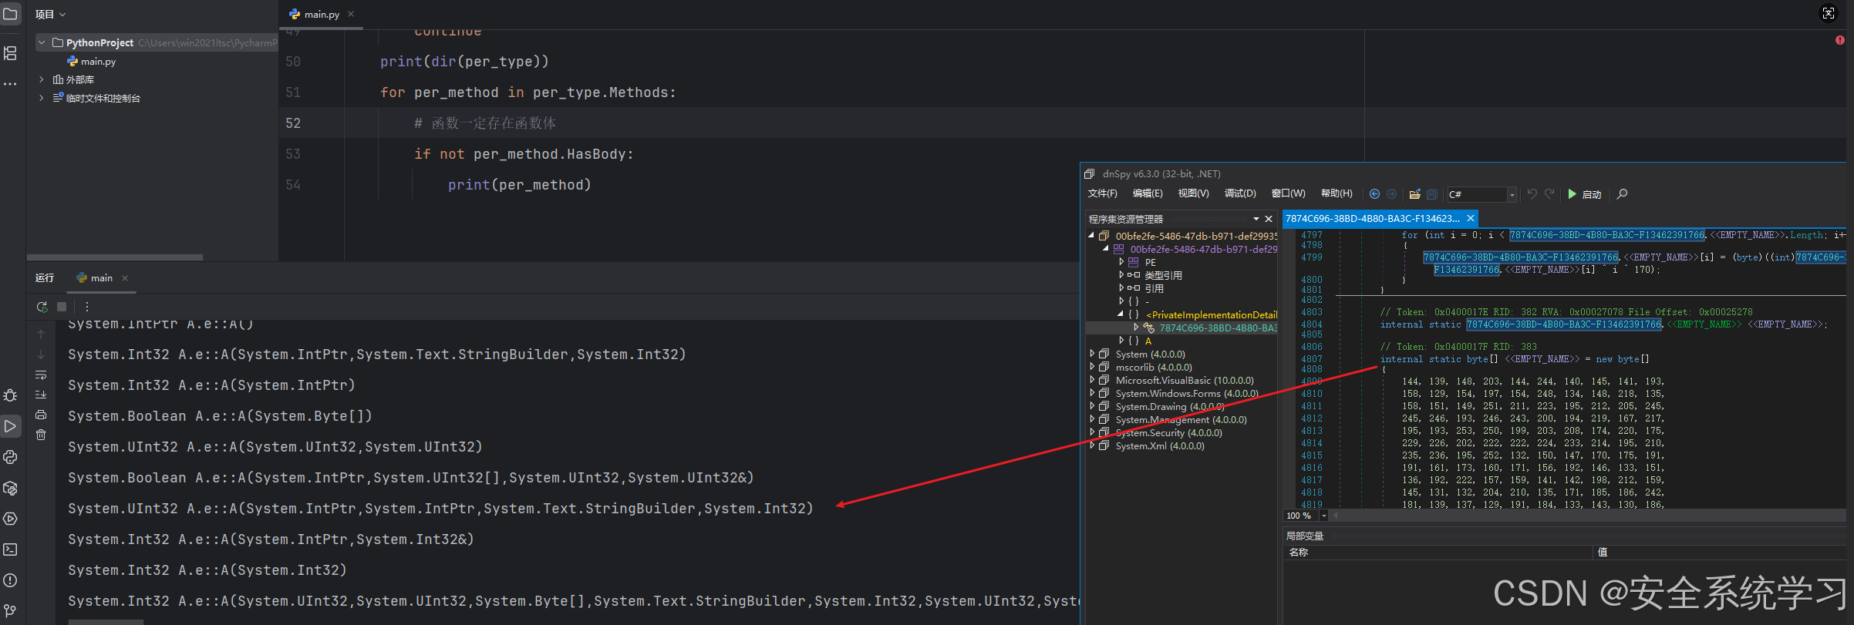Toggle the screenshot focus icon top right

[1829, 13]
